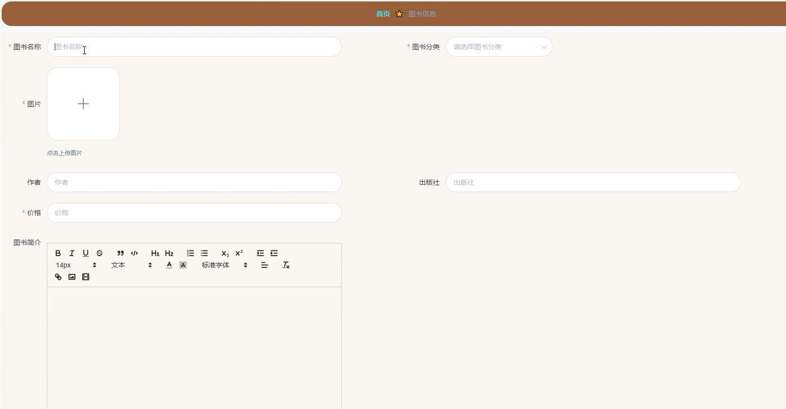The height and width of the screenshot is (409, 786).
Task: Open the 标准字体 font family dropdown
Action: (224, 265)
